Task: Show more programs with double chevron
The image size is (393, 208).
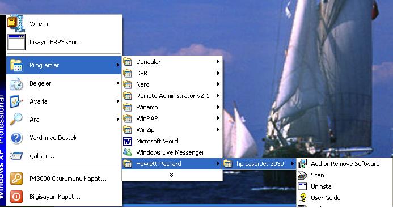Action: pos(172,175)
